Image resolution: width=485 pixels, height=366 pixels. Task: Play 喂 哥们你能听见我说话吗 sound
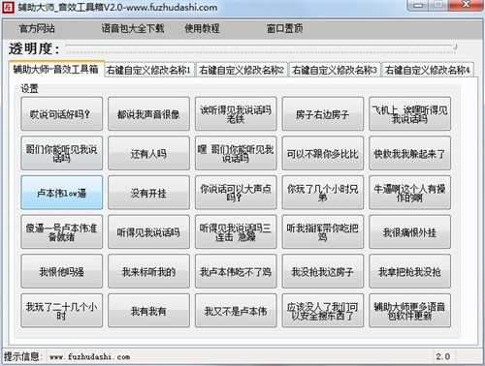point(236,153)
